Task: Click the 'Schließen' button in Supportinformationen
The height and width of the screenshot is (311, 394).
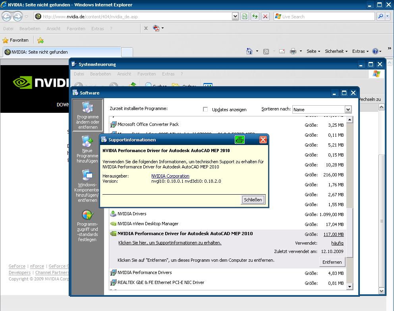Action: coord(253,200)
